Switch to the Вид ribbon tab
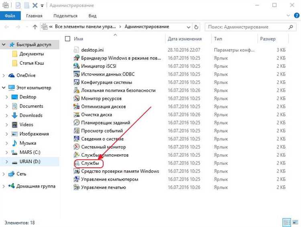The height and width of the screenshot is (227, 301). (x=92, y=16)
